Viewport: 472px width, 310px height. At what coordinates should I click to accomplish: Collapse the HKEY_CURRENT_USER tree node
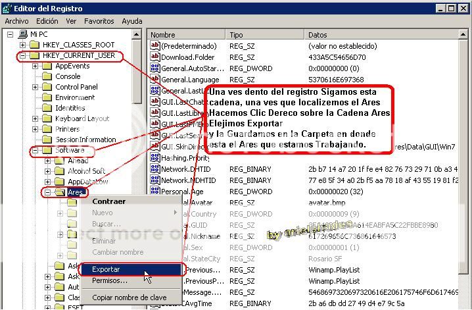[x=24, y=56]
